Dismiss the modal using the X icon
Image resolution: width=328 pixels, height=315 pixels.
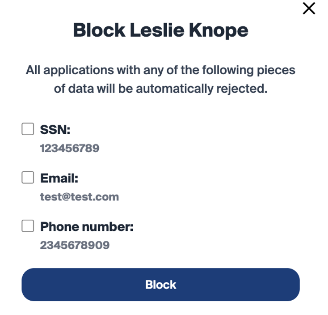coord(309,9)
